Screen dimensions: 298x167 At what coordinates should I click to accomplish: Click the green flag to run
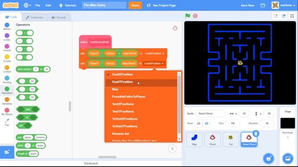click(x=188, y=16)
